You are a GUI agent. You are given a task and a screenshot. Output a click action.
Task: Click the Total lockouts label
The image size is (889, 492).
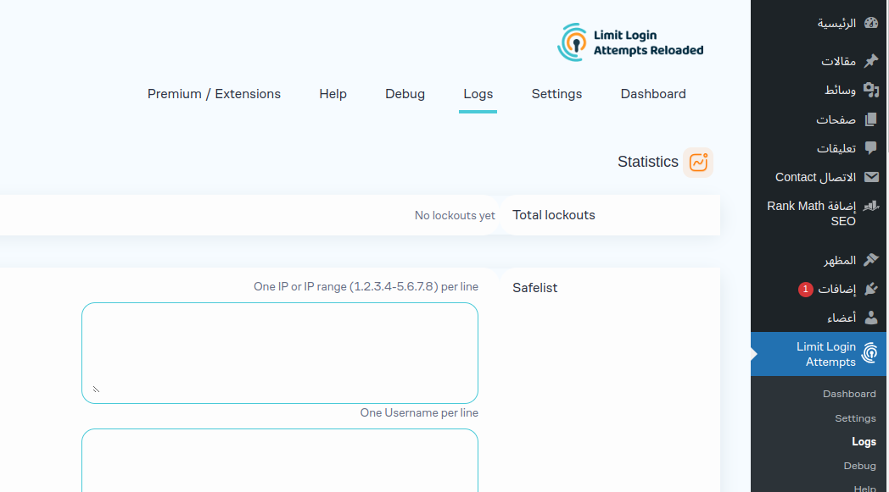point(553,215)
